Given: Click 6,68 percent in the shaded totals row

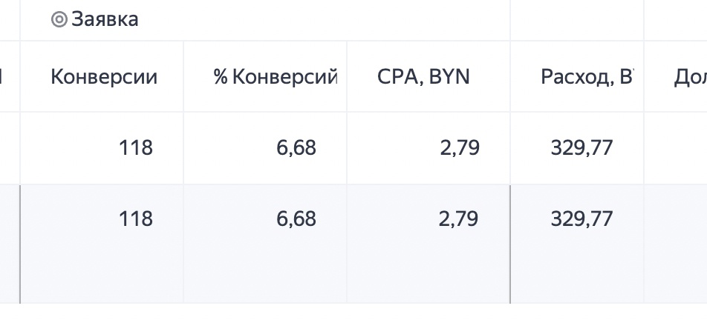Looking at the screenshot, I should click(296, 219).
